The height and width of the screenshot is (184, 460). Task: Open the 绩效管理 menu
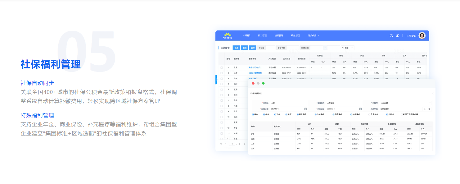point(295,36)
